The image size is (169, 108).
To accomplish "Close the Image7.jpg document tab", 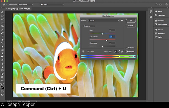I will 7,9.
